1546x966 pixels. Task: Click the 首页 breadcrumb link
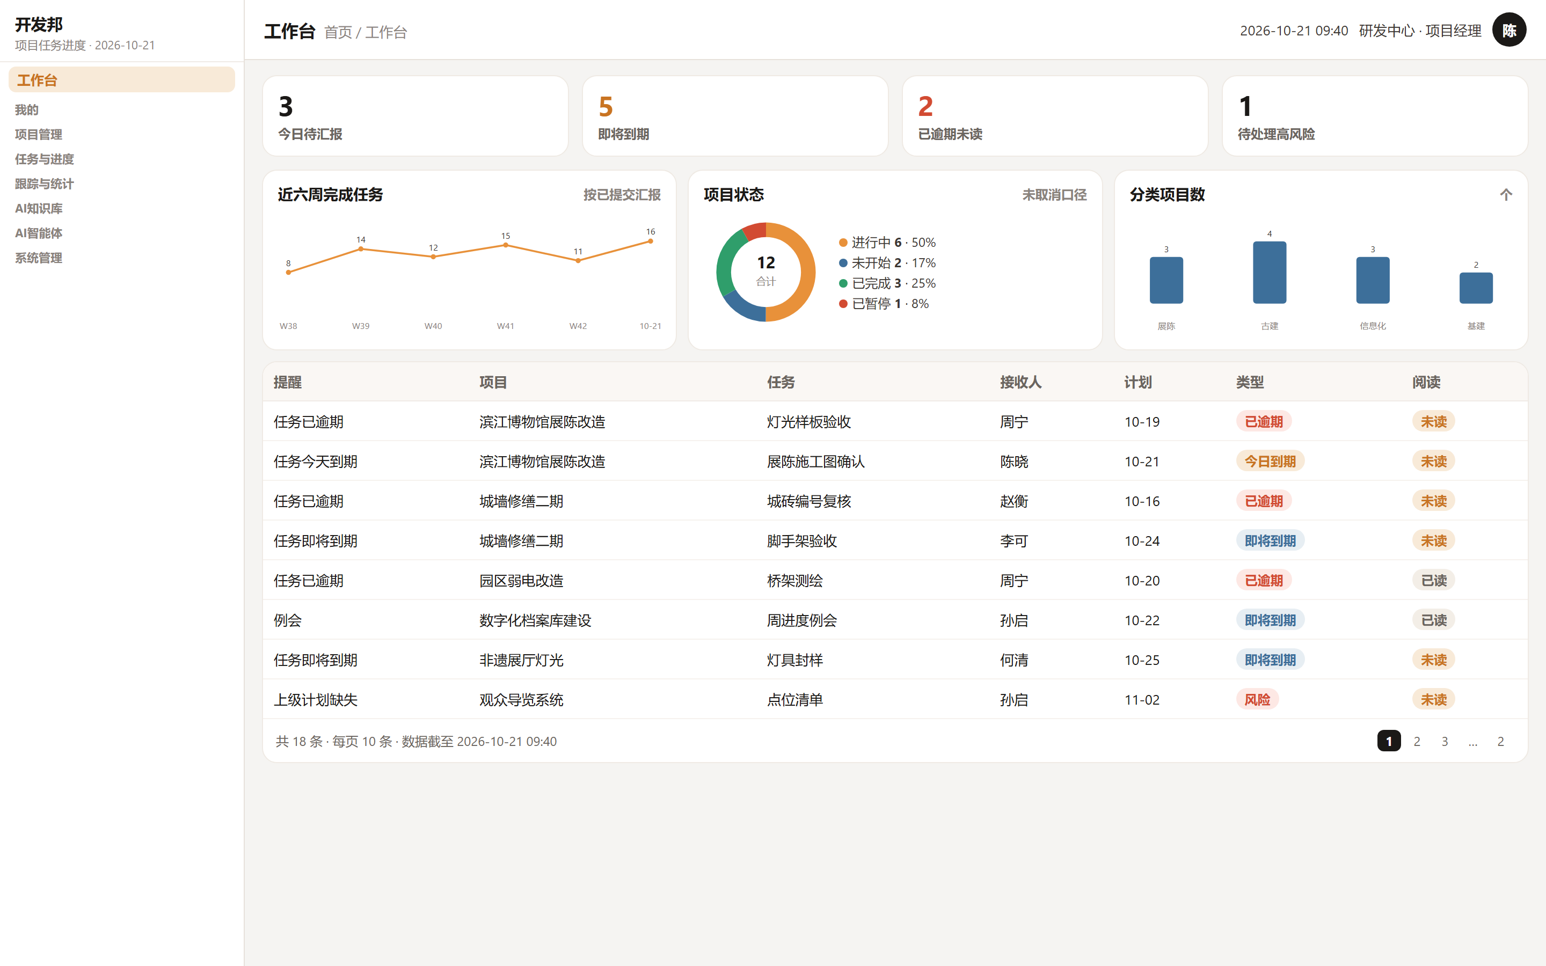click(x=338, y=33)
